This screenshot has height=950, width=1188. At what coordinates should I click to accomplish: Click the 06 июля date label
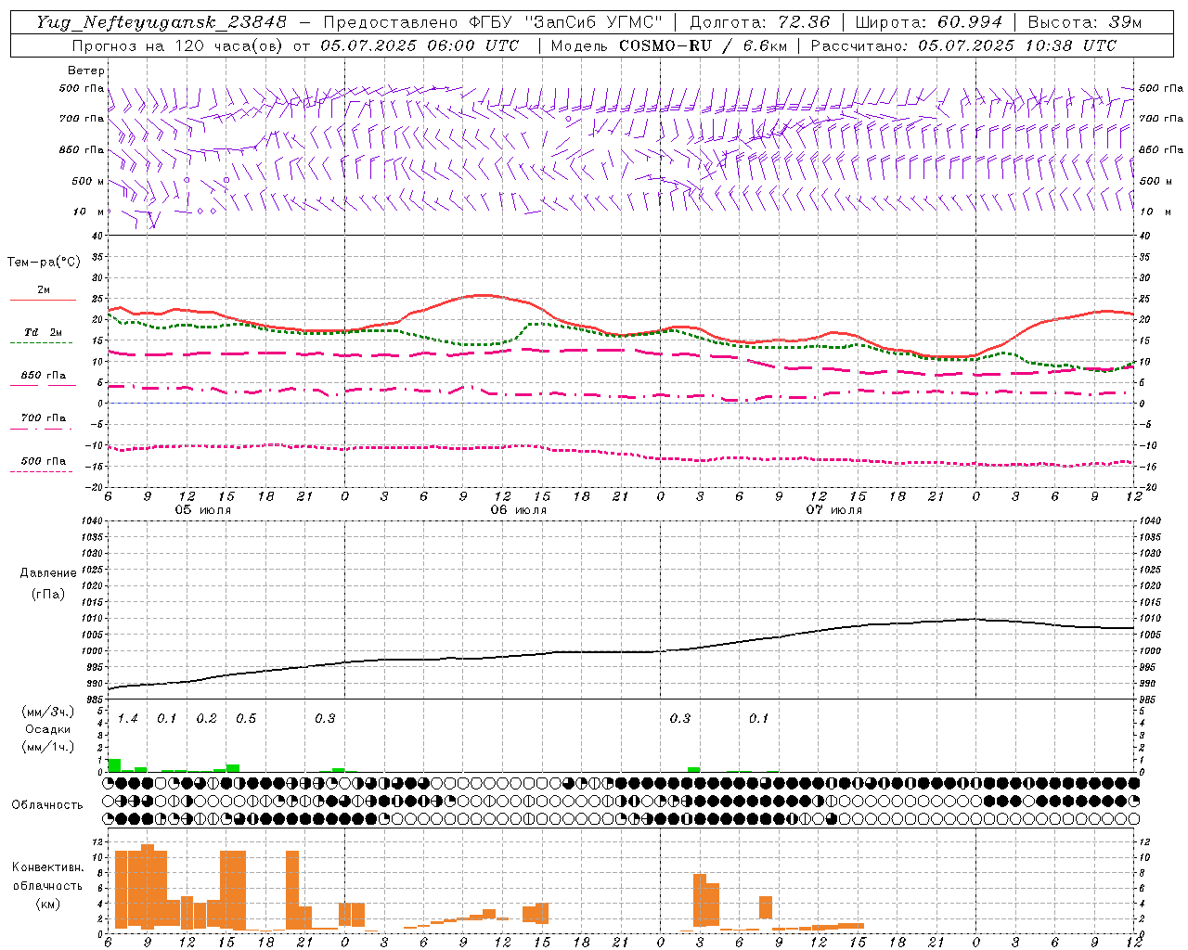point(519,510)
